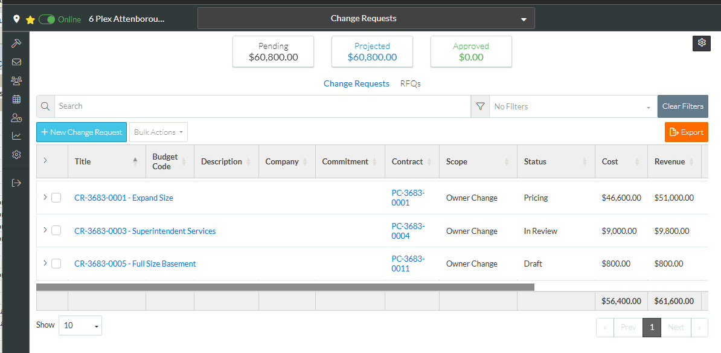
Task: Click the yellow favorite star icon
Action: tap(30, 19)
